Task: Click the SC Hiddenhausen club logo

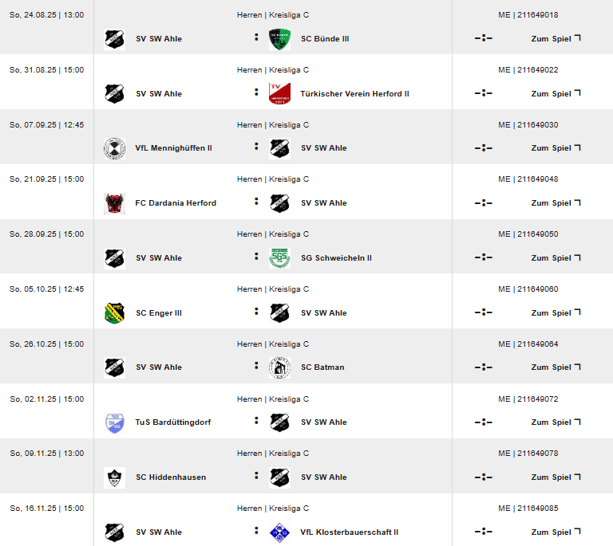Action: (x=115, y=477)
